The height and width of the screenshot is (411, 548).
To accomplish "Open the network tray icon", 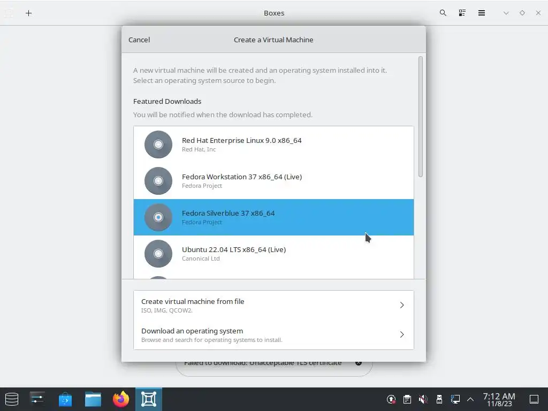I will 455,399.
